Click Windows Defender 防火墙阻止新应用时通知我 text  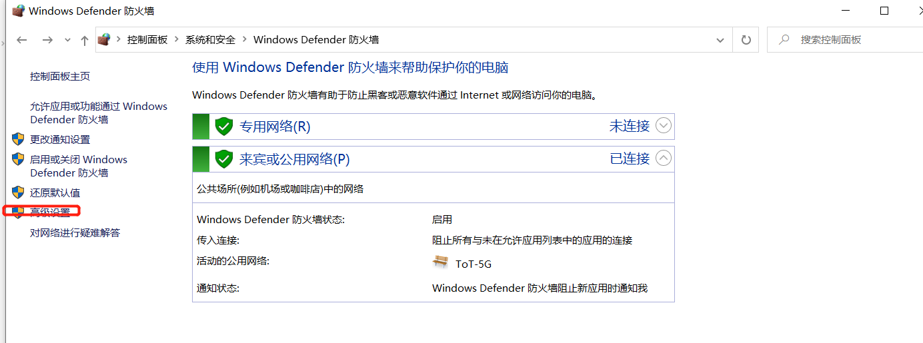(x=540, y=288)
